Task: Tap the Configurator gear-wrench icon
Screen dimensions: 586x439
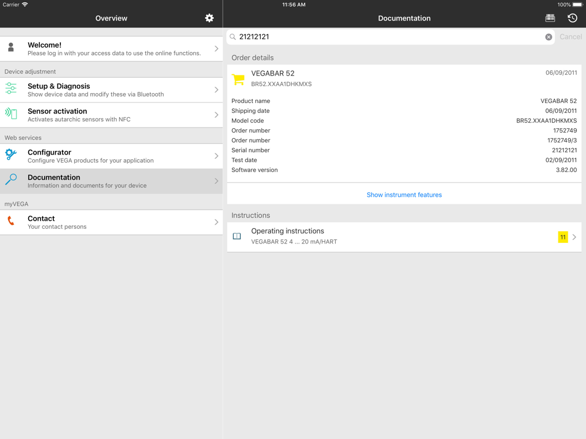Action: click(x=11, y=154)
